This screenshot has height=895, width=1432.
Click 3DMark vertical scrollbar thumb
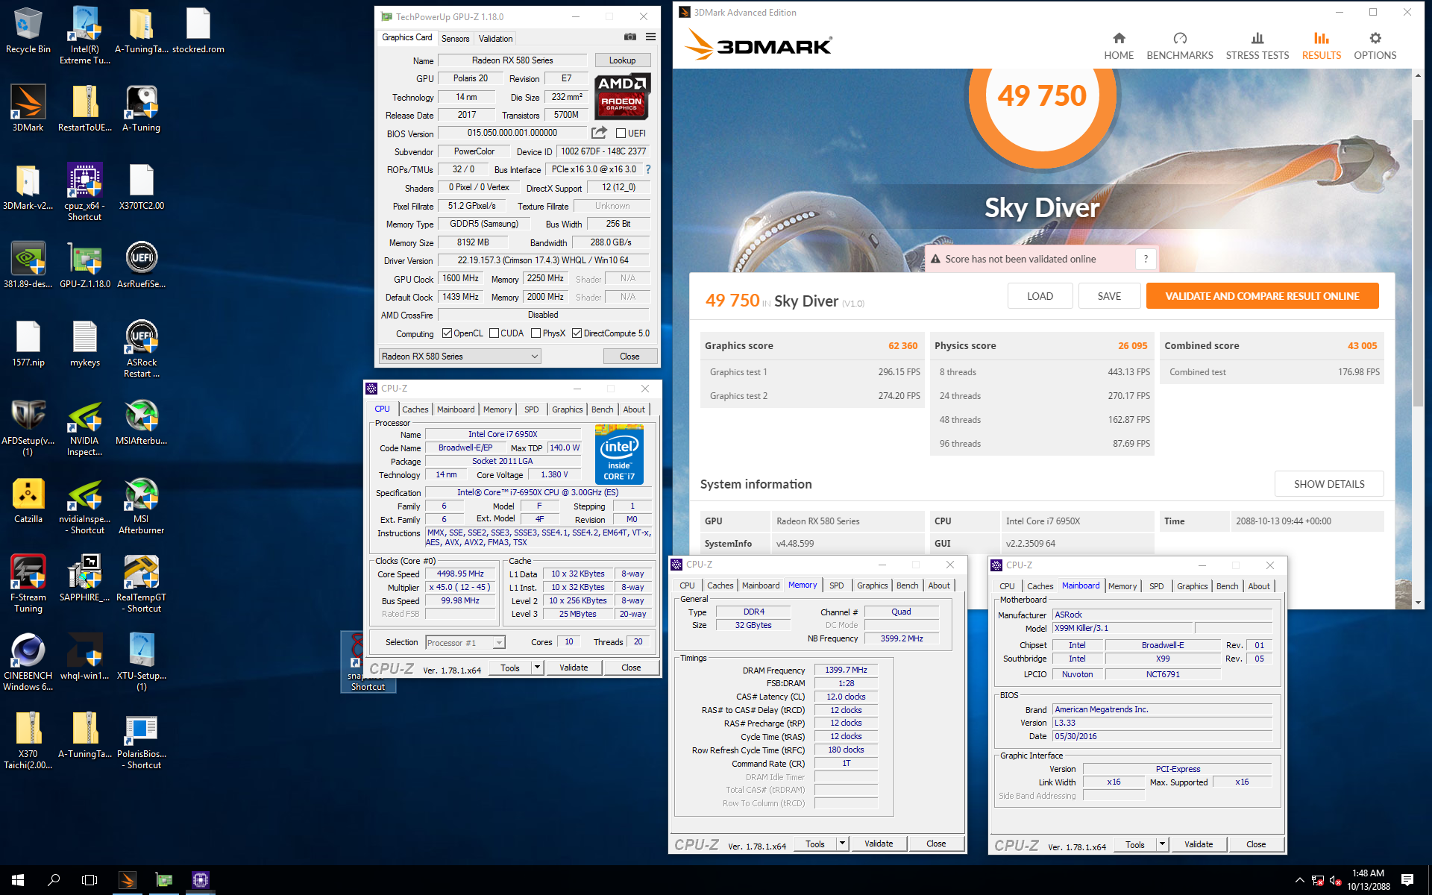pos(1418,263)
